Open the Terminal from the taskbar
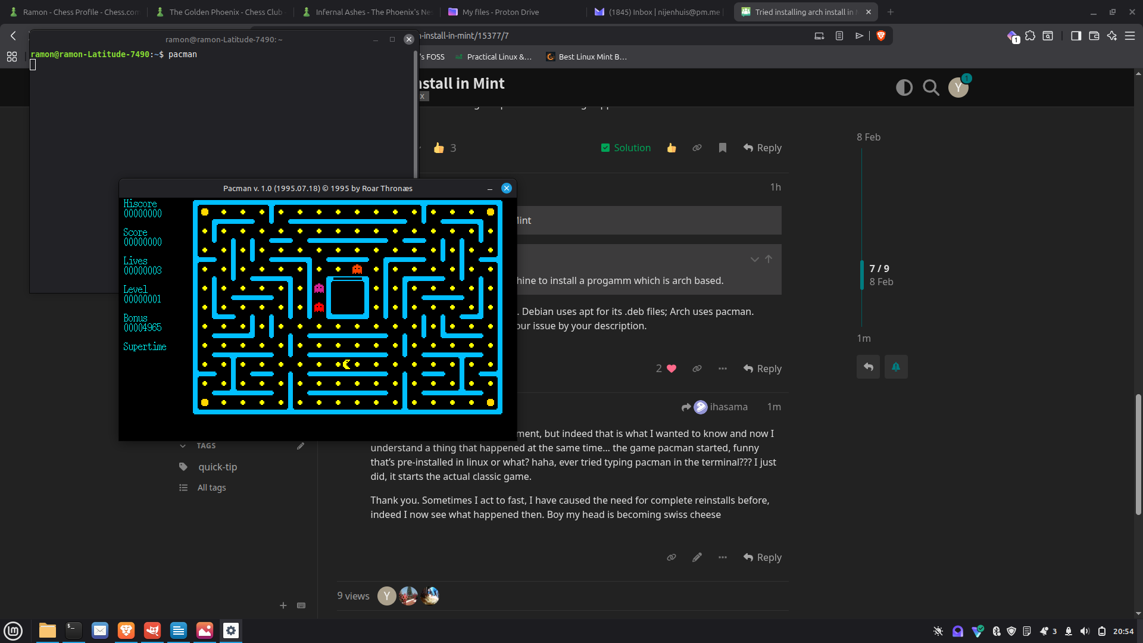Screen dimensions: 1143x643 point(74,630)
